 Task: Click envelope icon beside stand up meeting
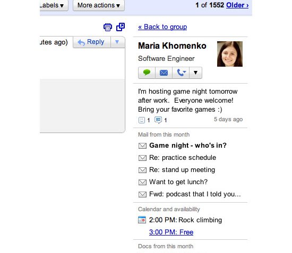click(x=142, y=170)
